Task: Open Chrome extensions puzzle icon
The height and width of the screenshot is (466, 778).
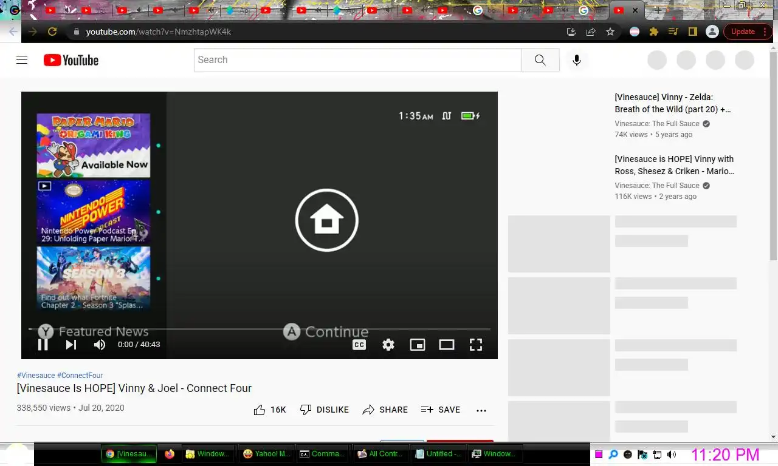Action: click(654, 32)
